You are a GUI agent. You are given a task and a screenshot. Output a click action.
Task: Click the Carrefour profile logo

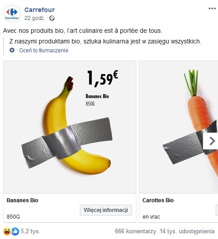[12, 14]
